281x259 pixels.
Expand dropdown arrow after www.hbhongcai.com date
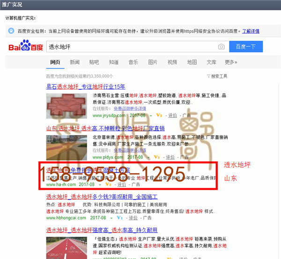click(x=111, y=218)
